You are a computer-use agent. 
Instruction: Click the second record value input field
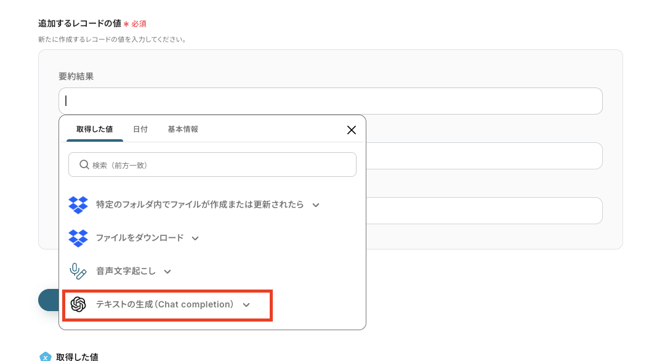[x=484, y=156]
